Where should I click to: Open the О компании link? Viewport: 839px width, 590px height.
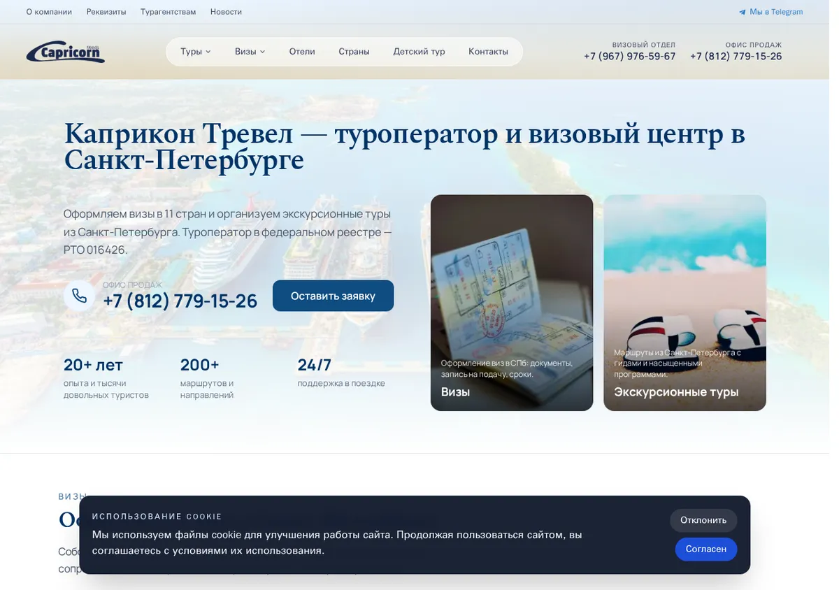pos(49,12)
